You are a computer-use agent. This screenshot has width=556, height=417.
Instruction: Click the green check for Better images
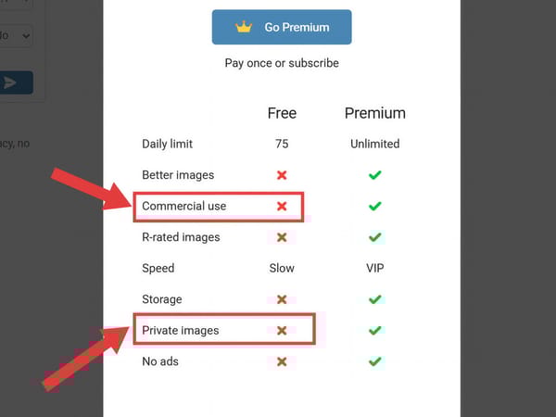point(374,175)
